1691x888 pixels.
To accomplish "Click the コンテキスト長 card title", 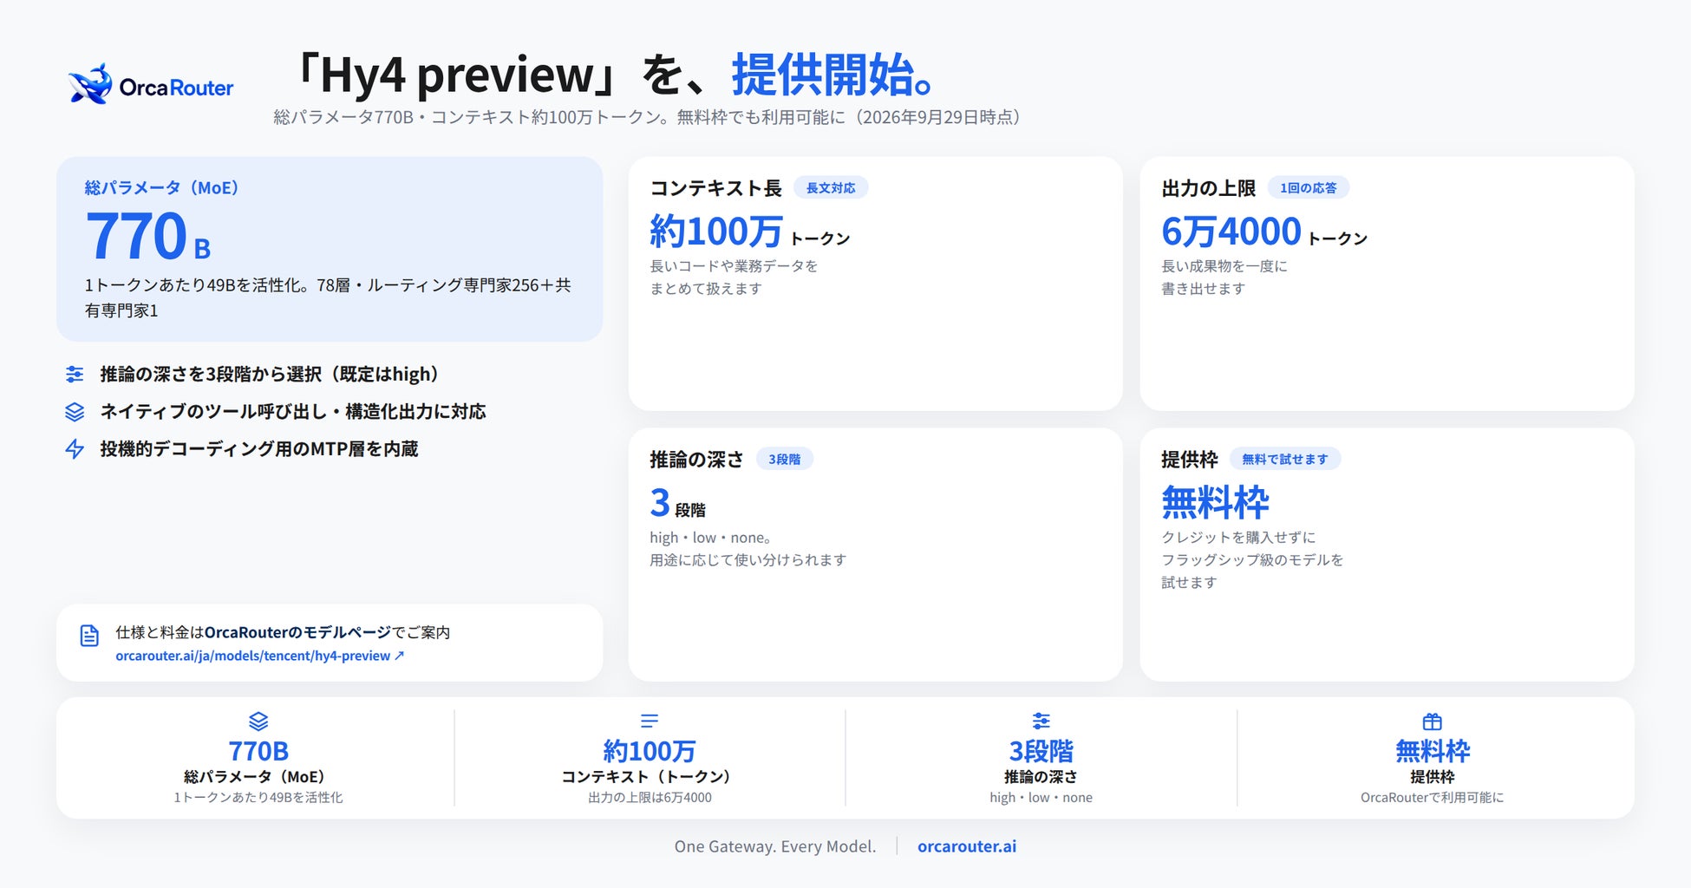I will pyautogui.click(x=716, y=188).
